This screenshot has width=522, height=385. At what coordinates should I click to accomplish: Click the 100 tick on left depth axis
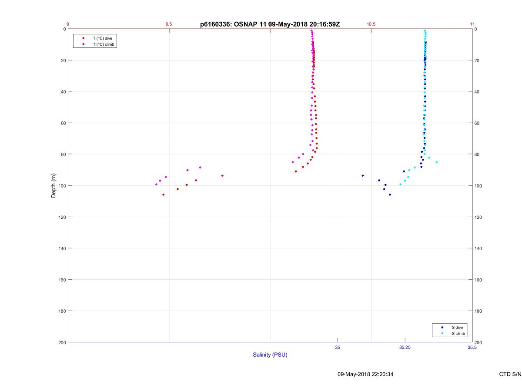coord(62,186)
